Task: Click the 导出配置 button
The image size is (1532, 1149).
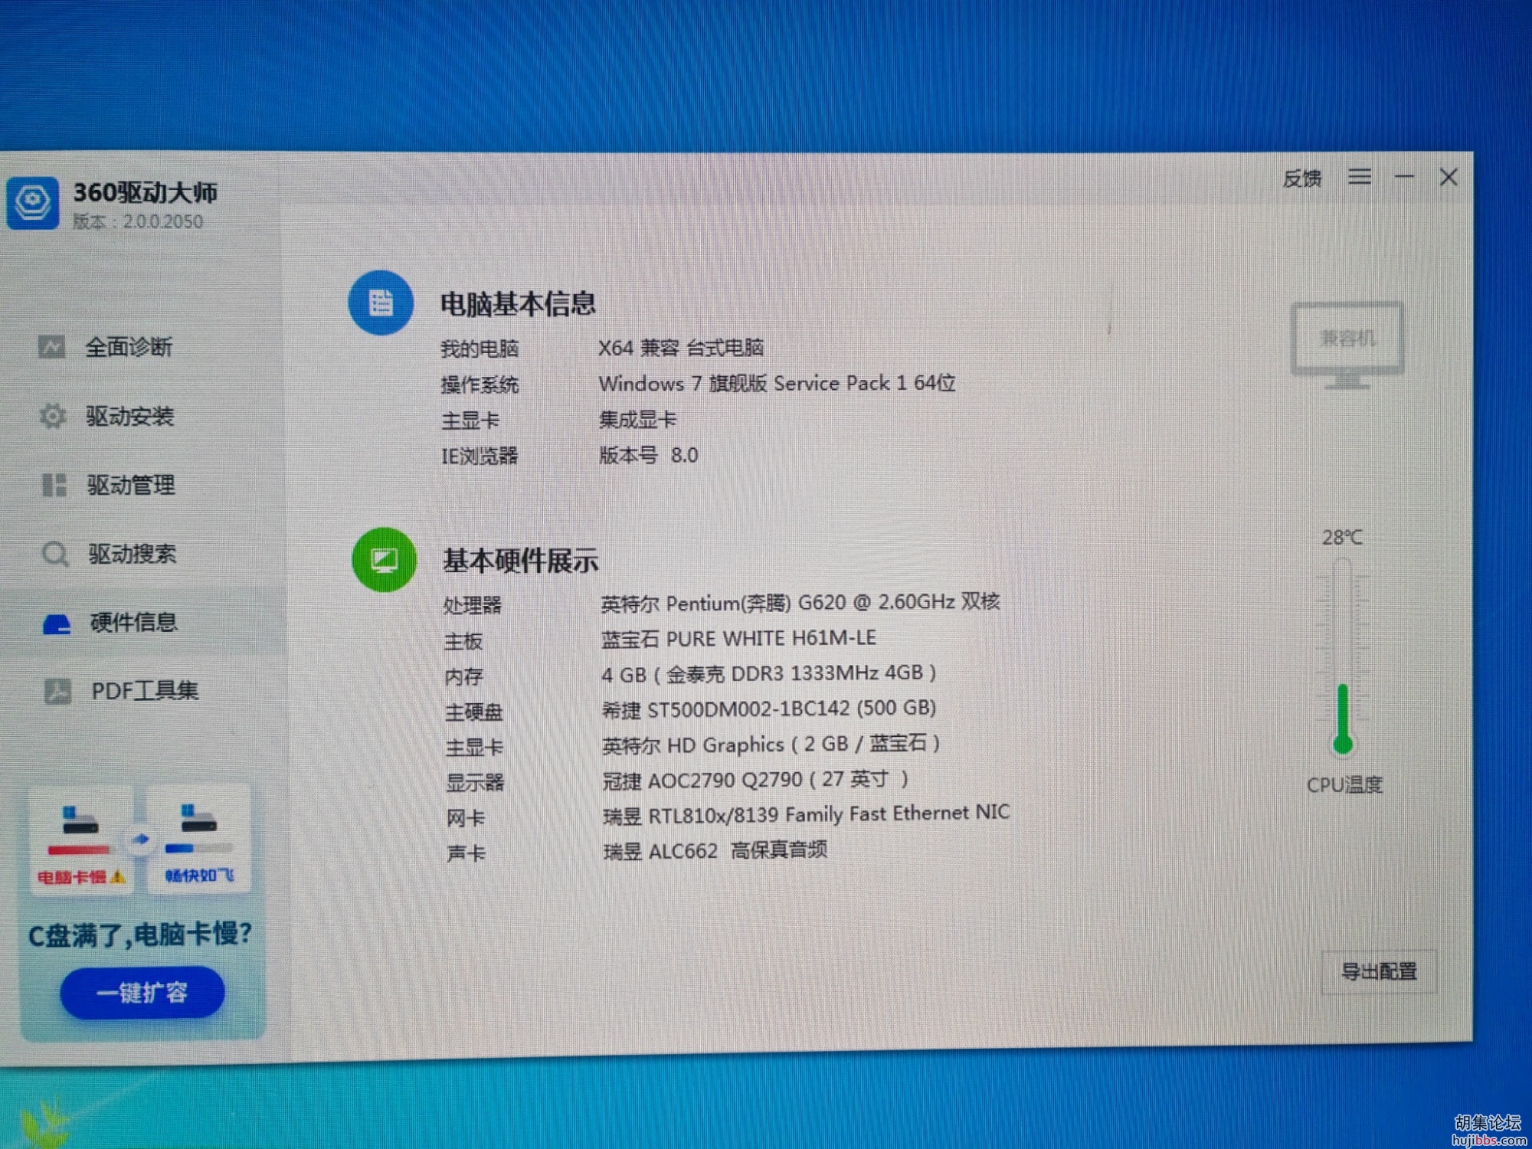Action: tap(1379, 971)
